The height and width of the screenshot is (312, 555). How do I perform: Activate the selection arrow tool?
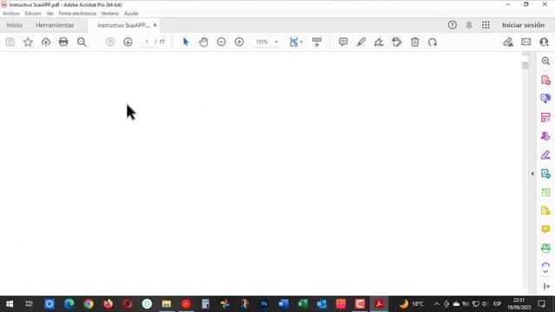pyautogui.click(x=186, y=42)
